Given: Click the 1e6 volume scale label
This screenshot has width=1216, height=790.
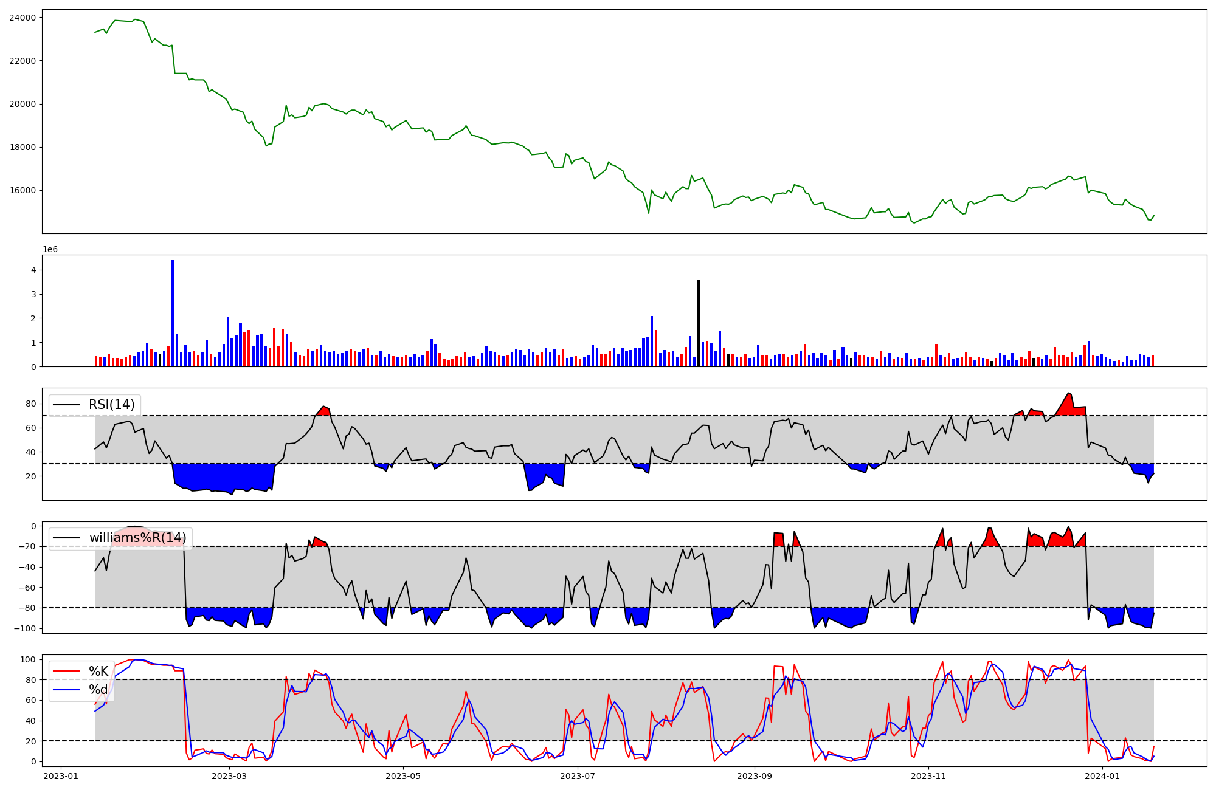Looking at the screenshot, I should [x=50, y=250].
